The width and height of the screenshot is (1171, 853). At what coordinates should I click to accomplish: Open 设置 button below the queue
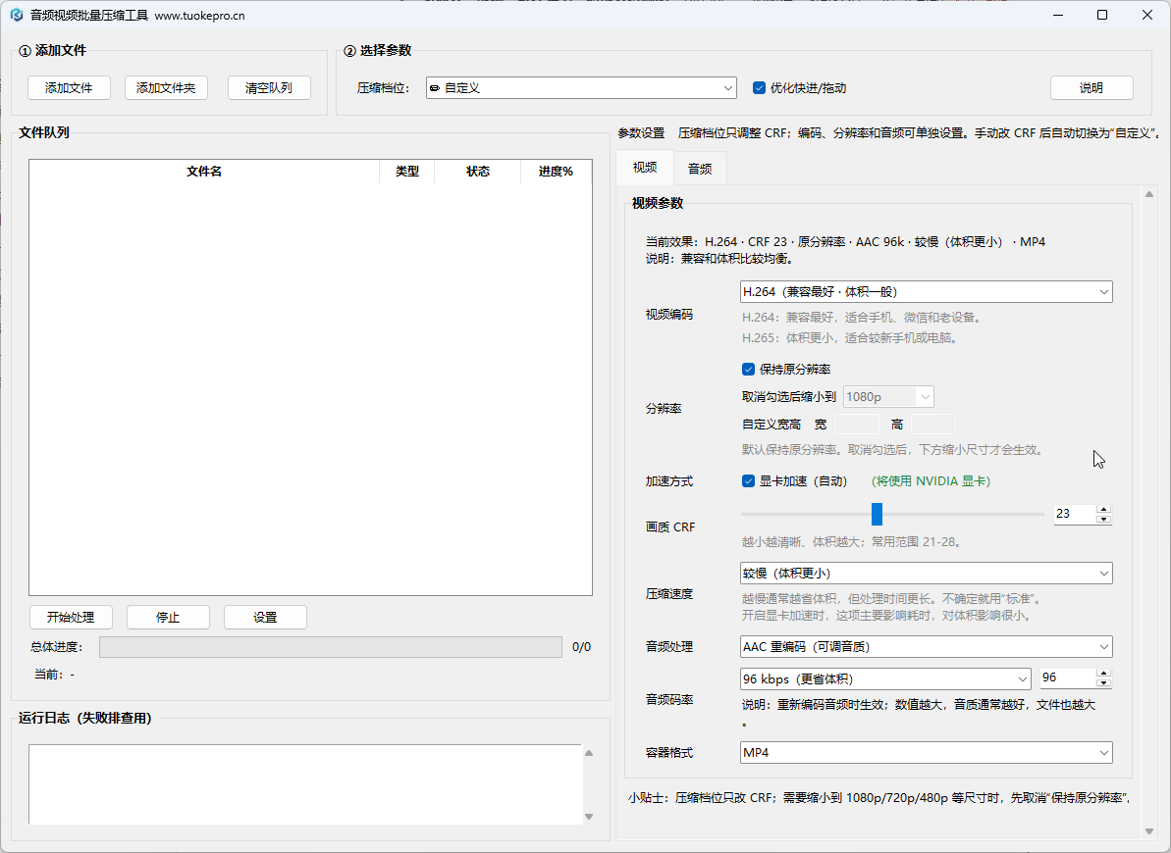pos(265,617)
